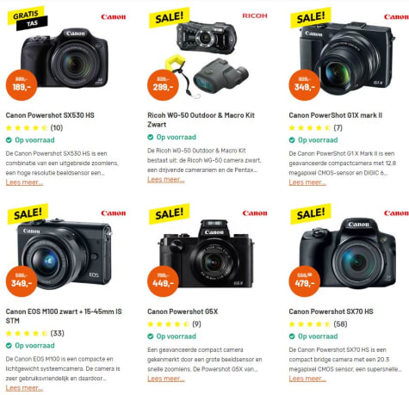Click the Ricoh brand logo
This screenshot has width=409, height=395.
(x=255, y=15)
